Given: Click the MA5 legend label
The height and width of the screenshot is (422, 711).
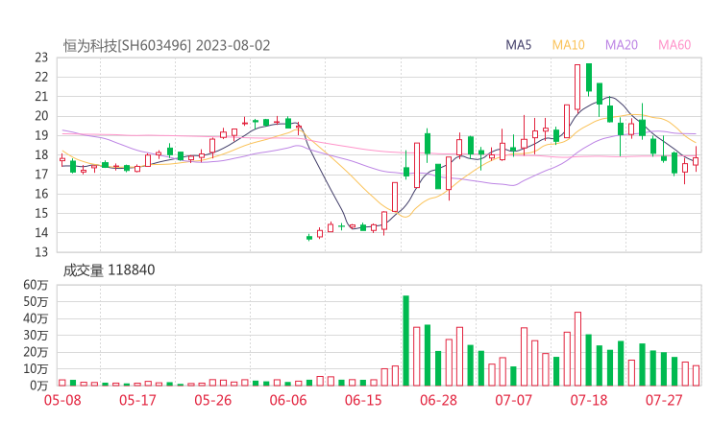Looking at the screenshot, I should click(518, 45).
